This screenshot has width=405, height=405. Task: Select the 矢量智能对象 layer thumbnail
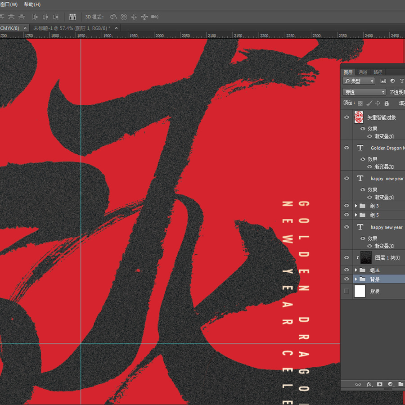tap(359, 117)
